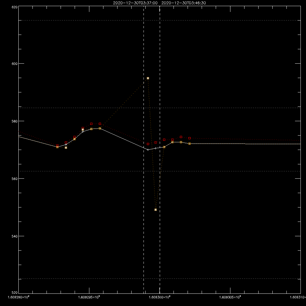
Task: Click the 1.609295×10⁹ x-axis label
Action: pyautogui.click(x=89, y=297)
